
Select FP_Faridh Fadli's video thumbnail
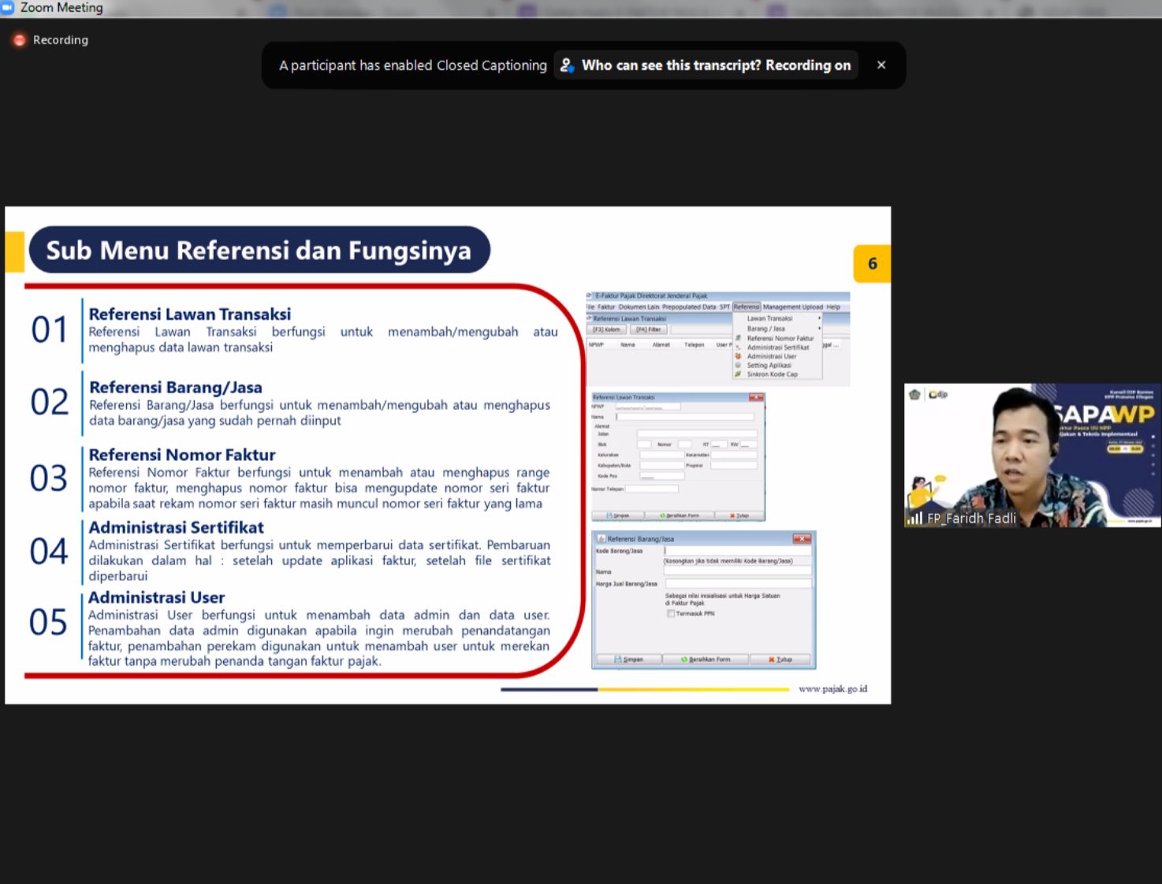pyautogui.click(x=1031, y=455)
